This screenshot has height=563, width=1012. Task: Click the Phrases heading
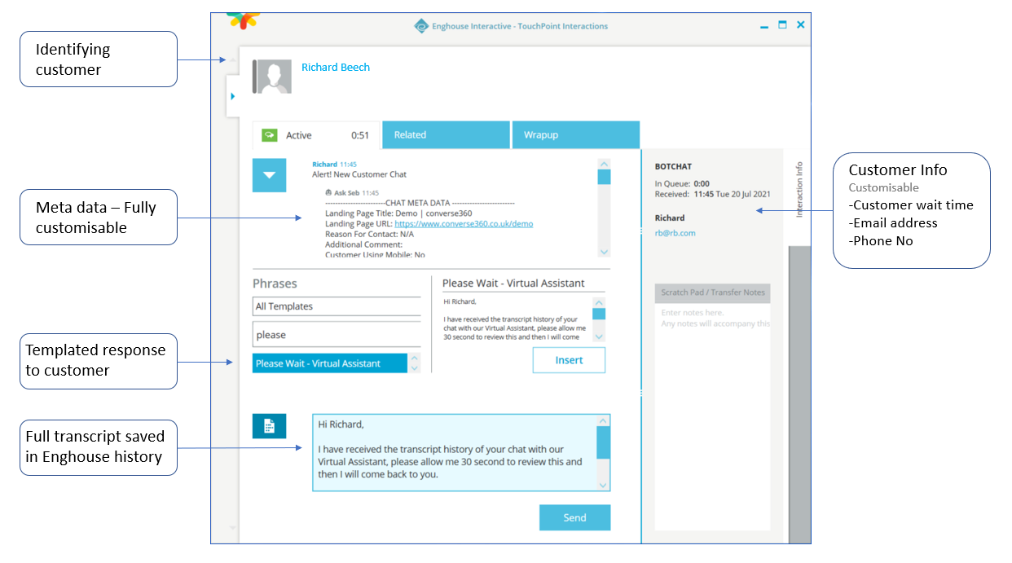pos(275,284)
